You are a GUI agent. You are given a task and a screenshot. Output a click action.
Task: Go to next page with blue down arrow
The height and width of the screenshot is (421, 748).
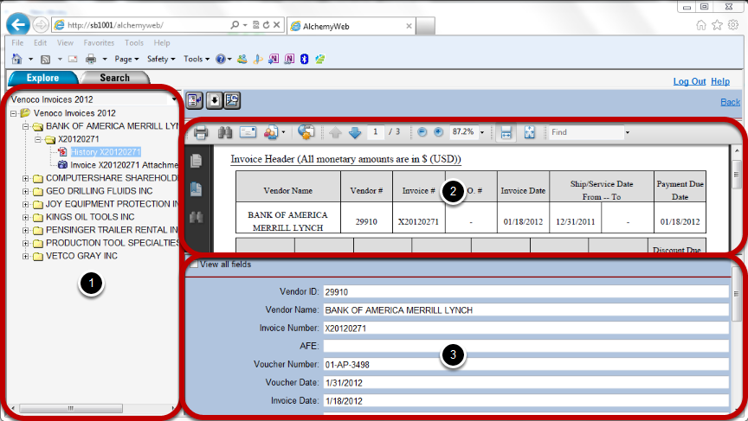coord(355,132)
